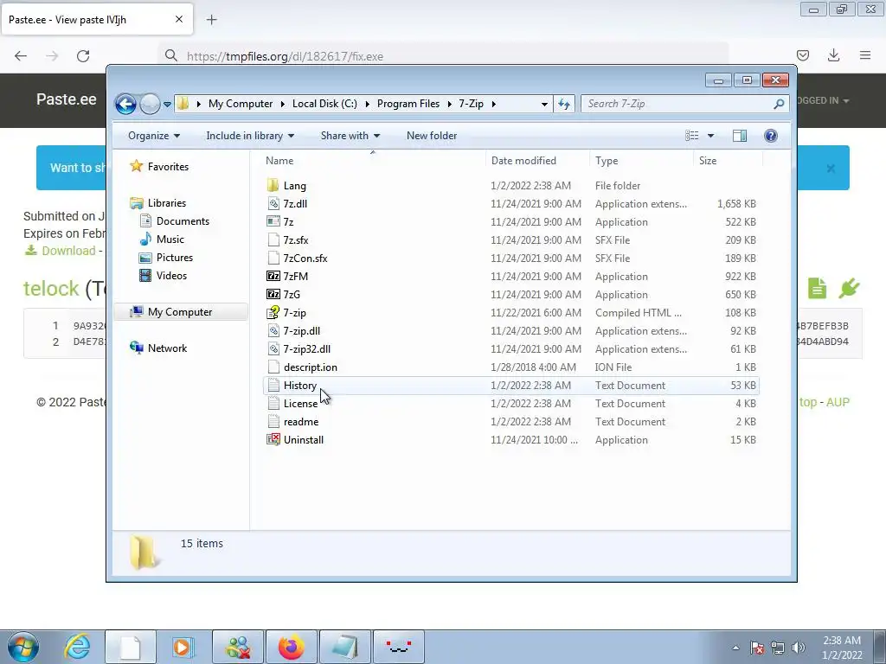The image size is (886, 664).
Task: Select the readme text document
Action: (510, 422)
